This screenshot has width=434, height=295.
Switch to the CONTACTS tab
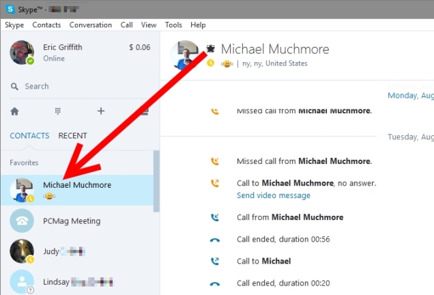(x=29, y=136)
